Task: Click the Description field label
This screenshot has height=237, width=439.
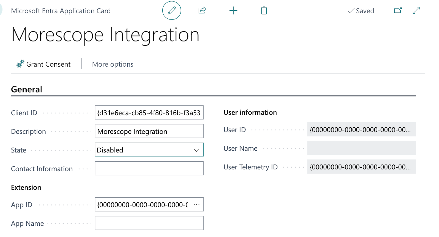Action: click(28, 132)
